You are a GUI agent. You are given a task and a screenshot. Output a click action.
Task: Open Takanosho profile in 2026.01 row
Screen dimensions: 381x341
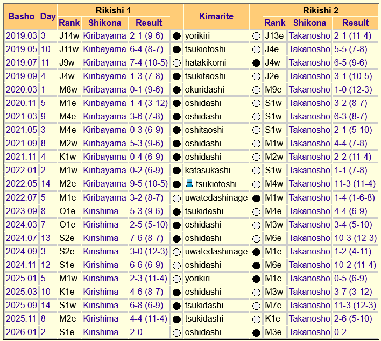(309, 332)
